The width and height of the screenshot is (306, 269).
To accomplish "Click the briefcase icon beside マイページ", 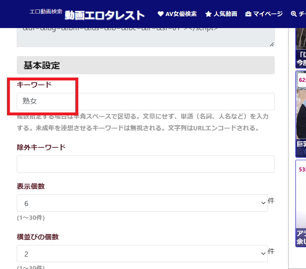I will click(x=248, y=14).
